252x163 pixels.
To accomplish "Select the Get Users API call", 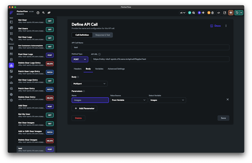I will (x=36, y=29).
